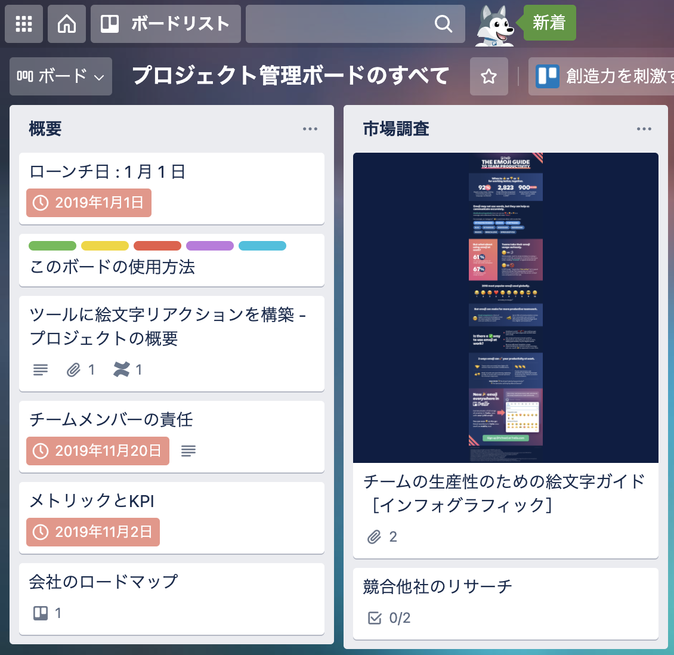Click the board icon inside ボードリスト button
This screenshot has width=674, height=655.
point(110,24)
